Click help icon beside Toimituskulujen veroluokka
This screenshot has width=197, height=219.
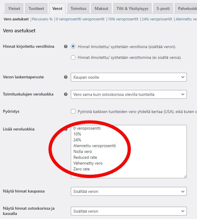[66, 94]
